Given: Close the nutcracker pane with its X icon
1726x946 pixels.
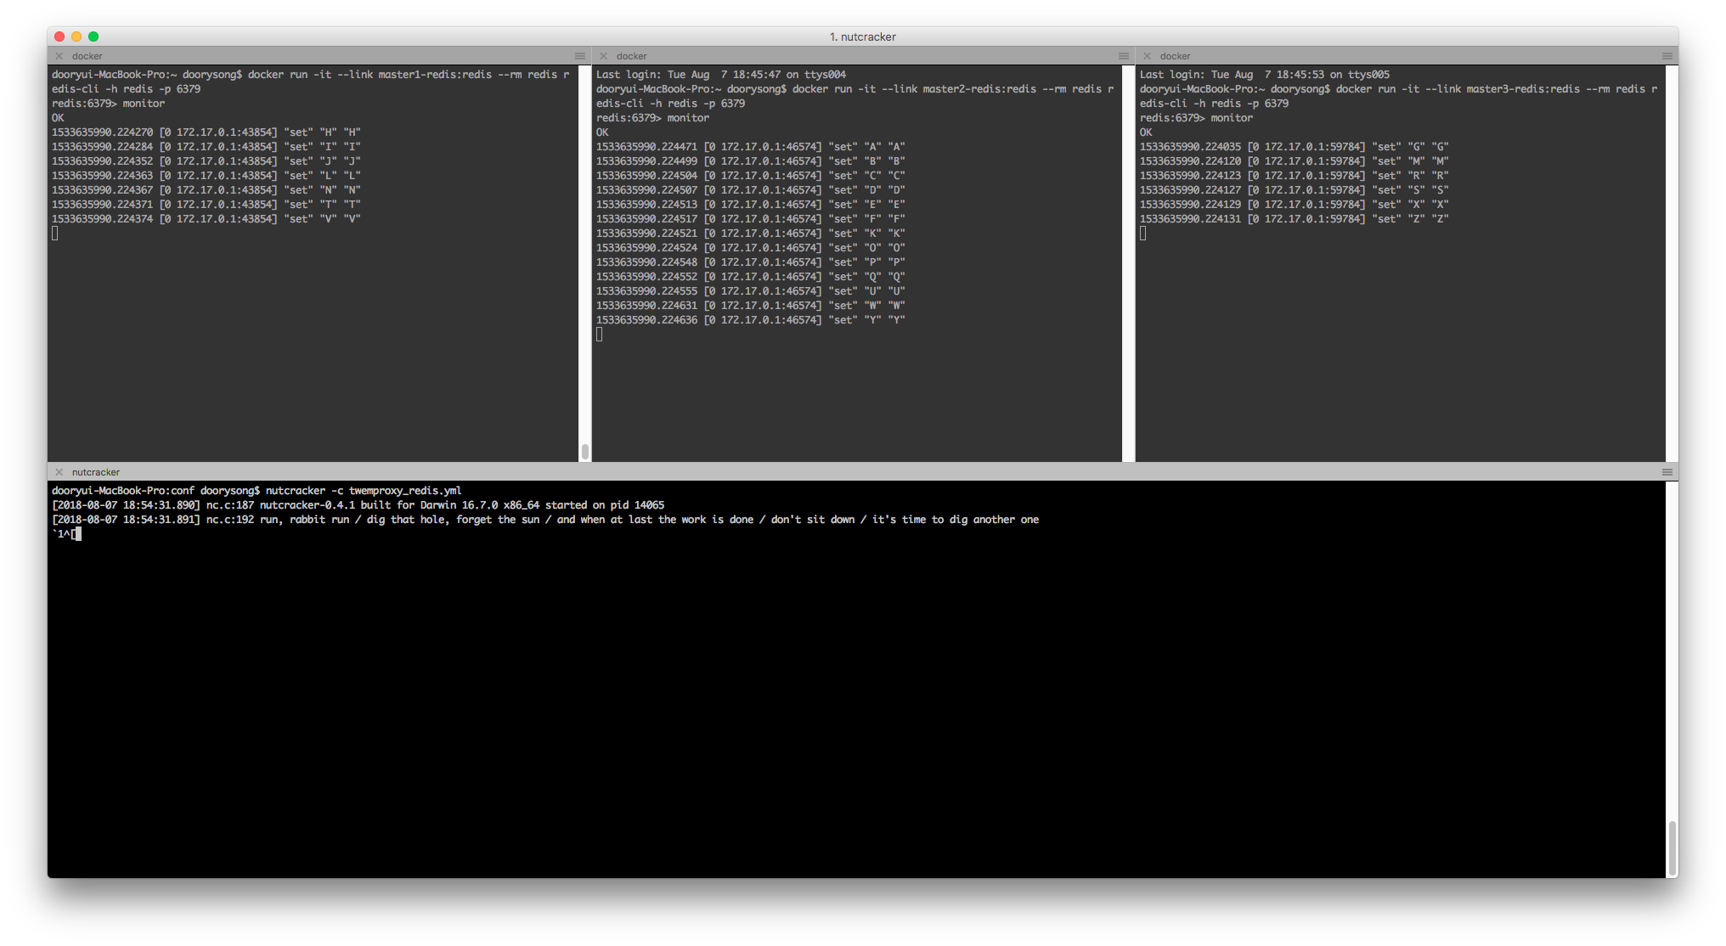Looking at the screenshot, I should (59, 472).
